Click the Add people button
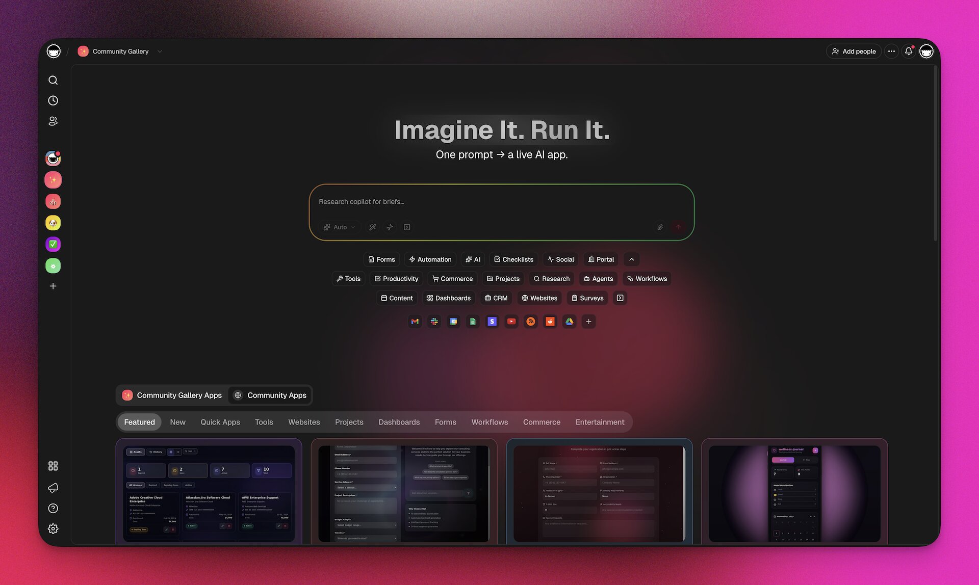 [x=854, y=51]
